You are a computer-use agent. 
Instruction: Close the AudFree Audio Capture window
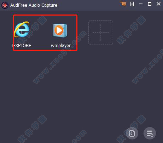(158, 4)
